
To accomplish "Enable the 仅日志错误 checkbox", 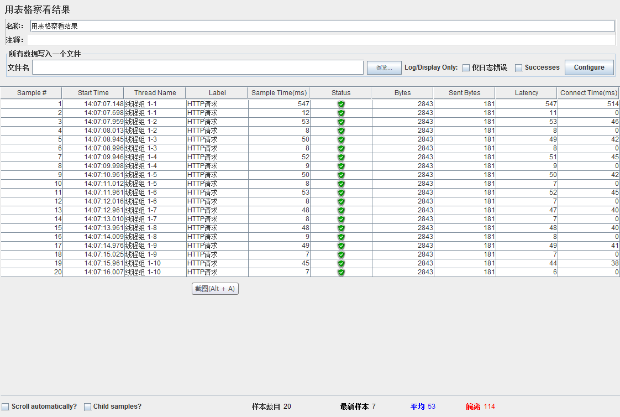I will tap(466, 68).
